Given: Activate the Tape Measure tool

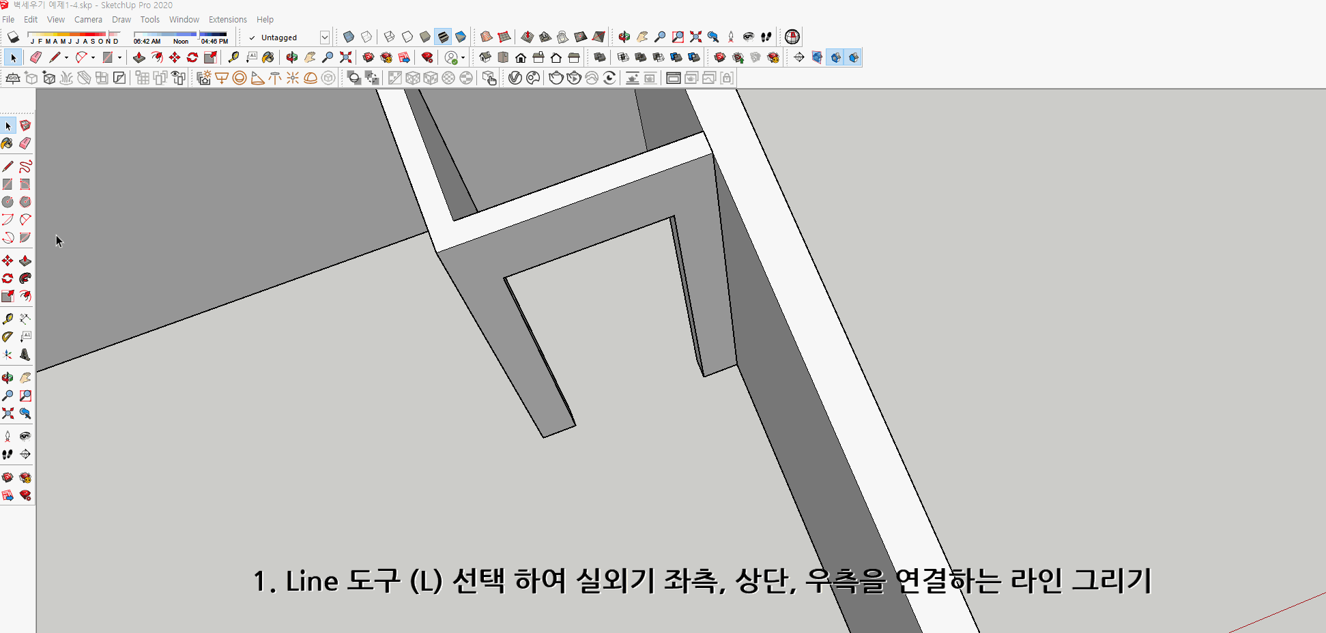Looking at the screenshot, I should click(9, 318).
